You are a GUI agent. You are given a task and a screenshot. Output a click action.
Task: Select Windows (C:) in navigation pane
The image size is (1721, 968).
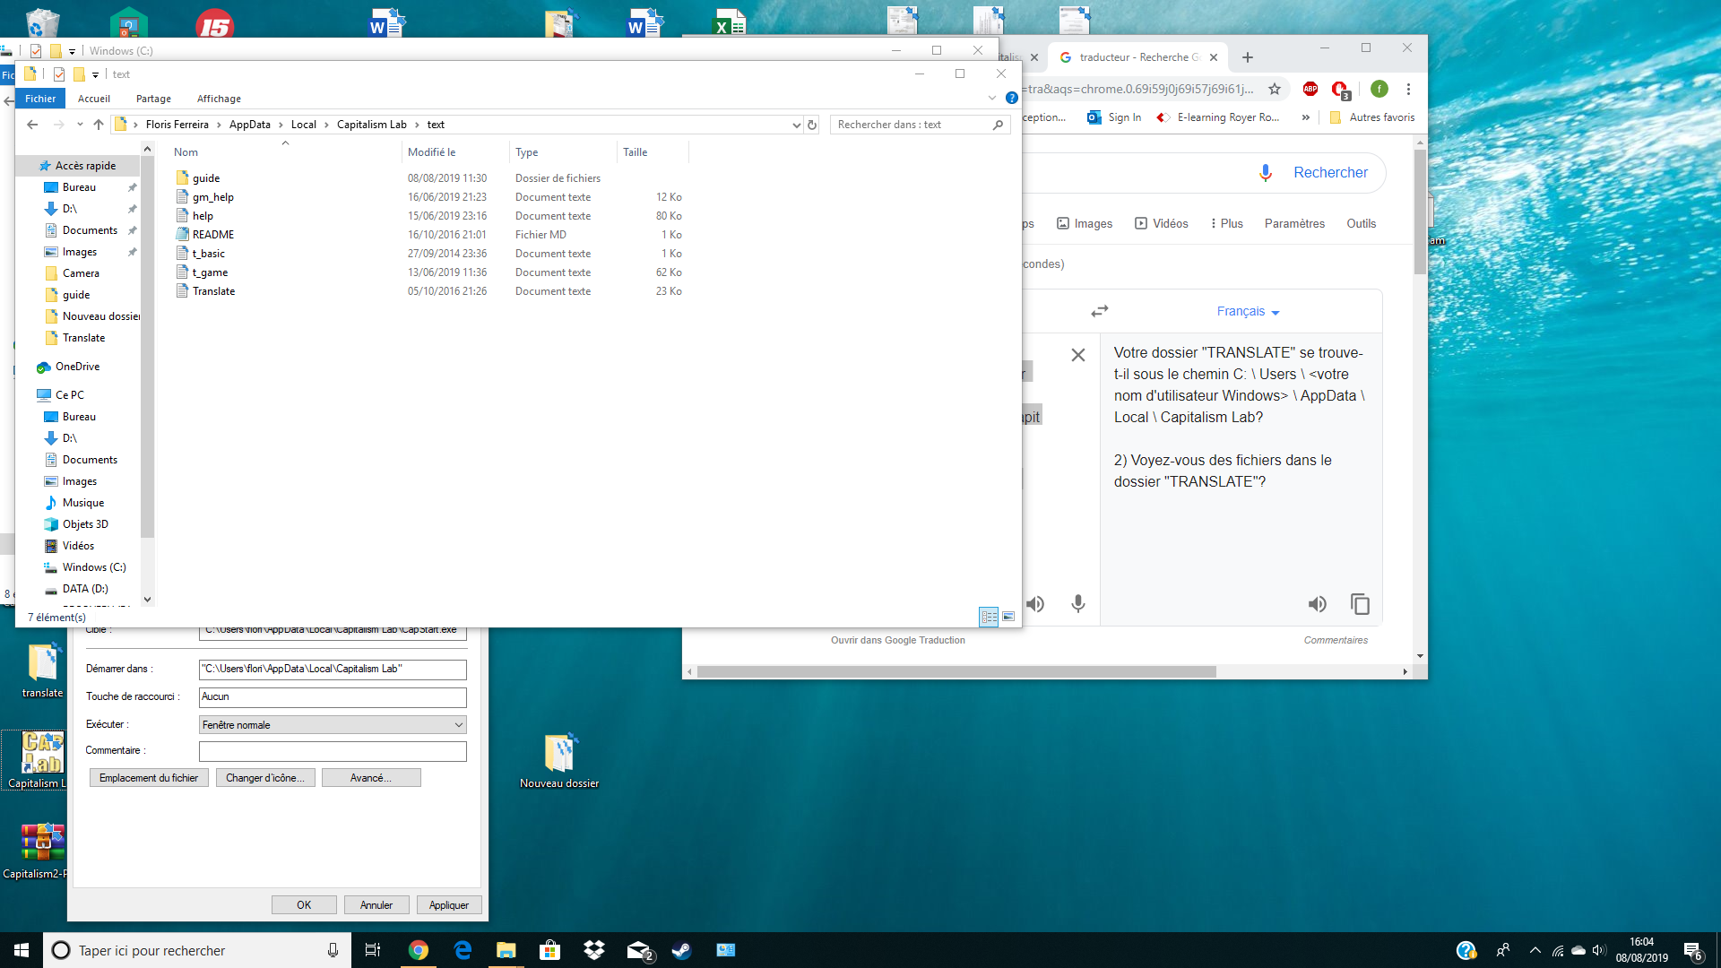pyautogui.click(x=94, y=567)
